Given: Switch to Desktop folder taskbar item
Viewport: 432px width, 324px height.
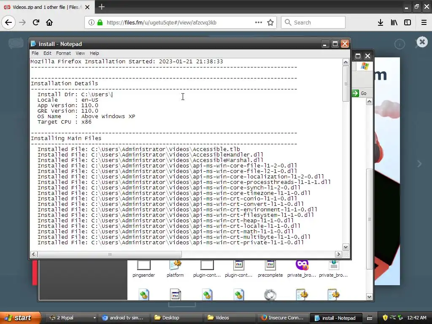Looking at the screenshot, I should 176,318.
